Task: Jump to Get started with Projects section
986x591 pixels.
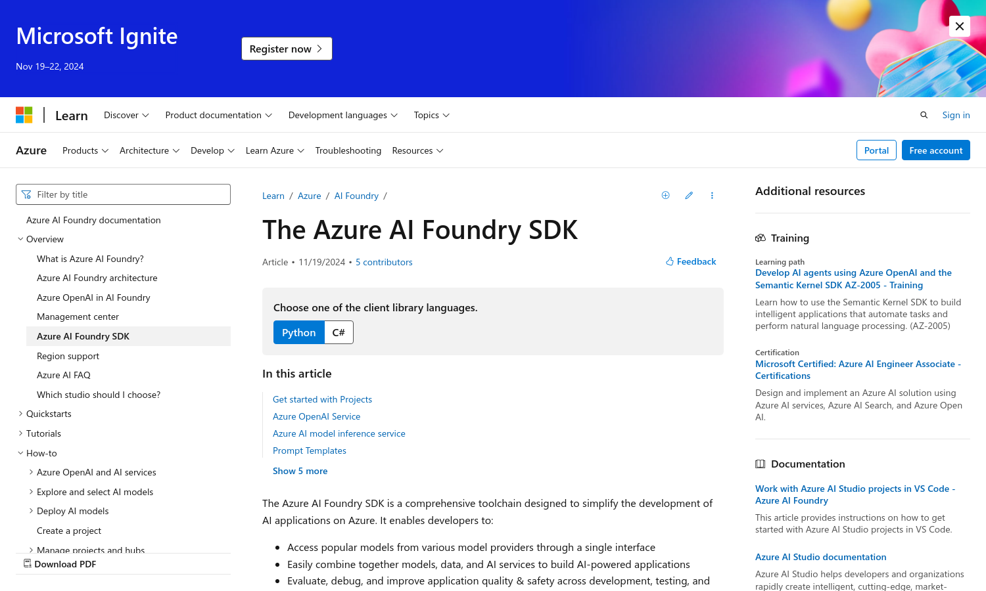Action: (x=322, y=399)
